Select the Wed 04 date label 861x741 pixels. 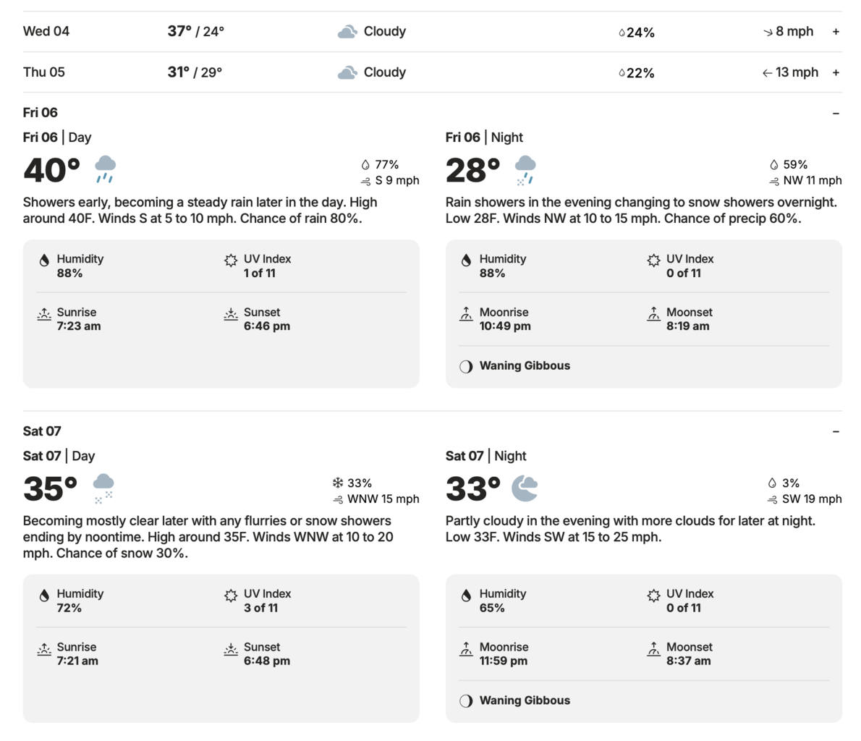(46, 31)
